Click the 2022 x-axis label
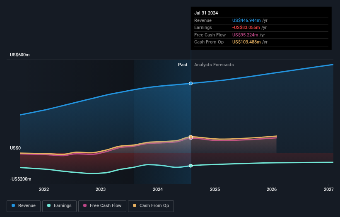 [x=44, y=190]
